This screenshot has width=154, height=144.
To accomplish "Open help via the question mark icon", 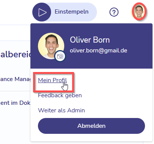I will 114,12.
